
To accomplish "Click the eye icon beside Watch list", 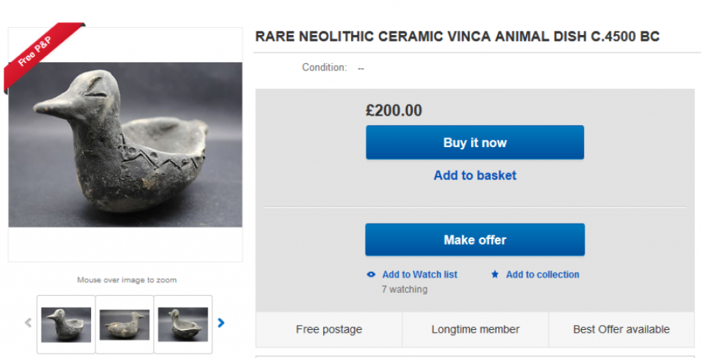I will coord(371,274).
